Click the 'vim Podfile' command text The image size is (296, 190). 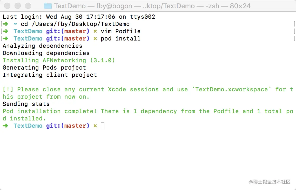121,31
